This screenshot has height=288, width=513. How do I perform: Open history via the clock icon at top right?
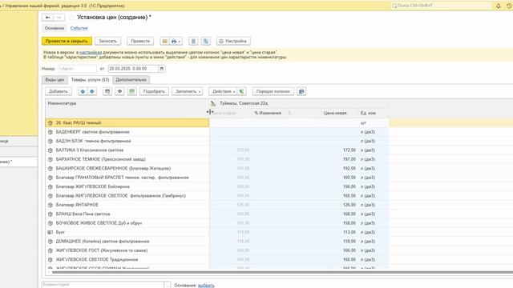pos(510,6)
